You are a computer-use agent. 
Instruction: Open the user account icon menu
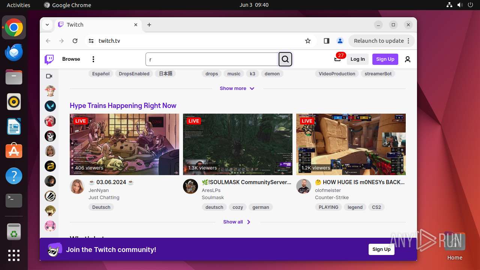[408, 59]
